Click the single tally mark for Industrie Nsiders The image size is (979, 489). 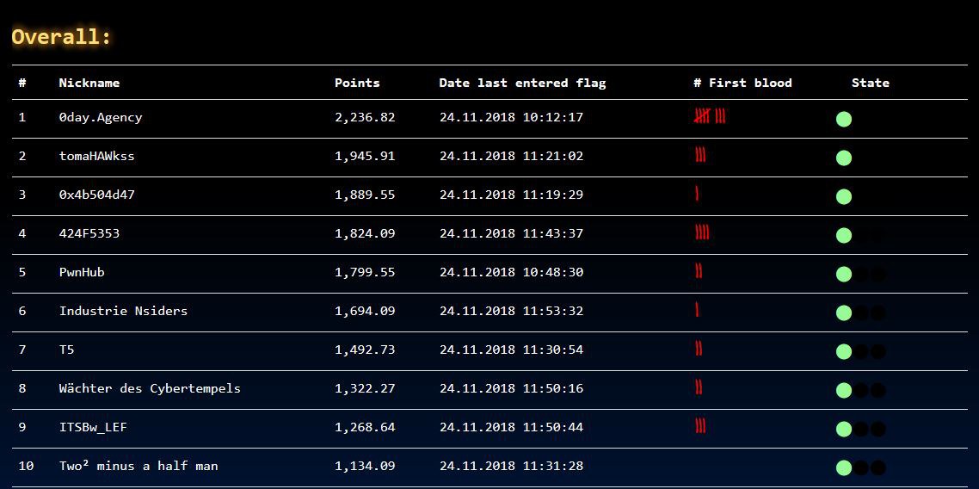coord(697,310)
